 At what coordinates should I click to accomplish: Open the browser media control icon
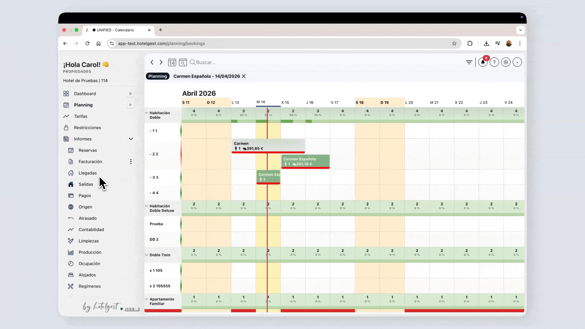coord(498,44)
